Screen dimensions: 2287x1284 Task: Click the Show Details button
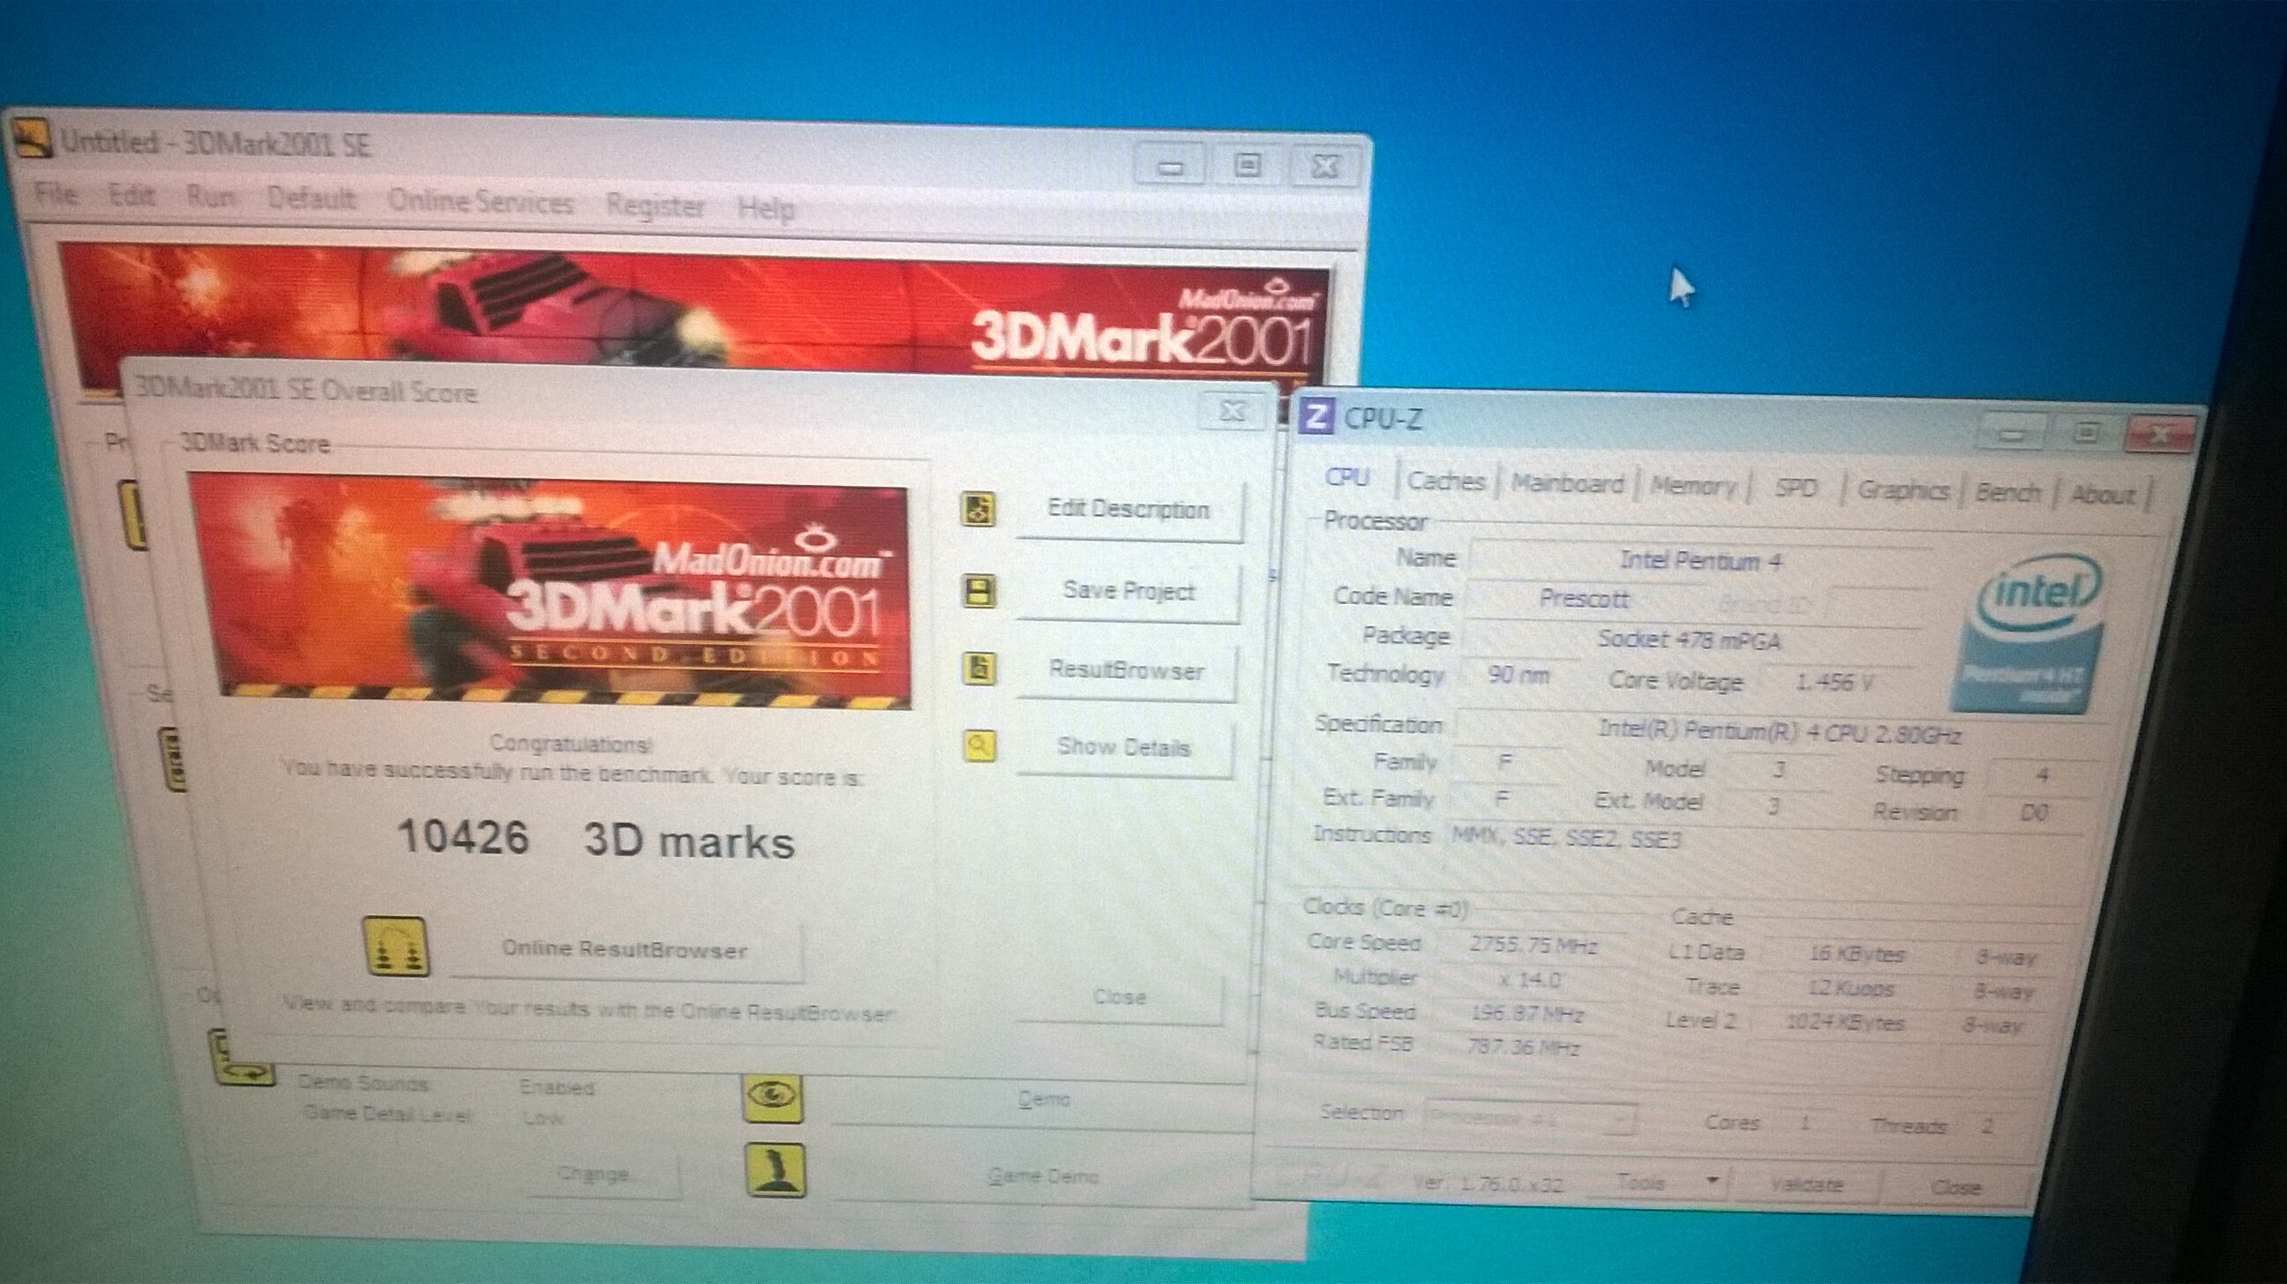1123,748
